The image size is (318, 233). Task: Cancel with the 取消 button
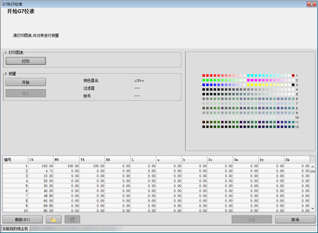pos(295,219)
